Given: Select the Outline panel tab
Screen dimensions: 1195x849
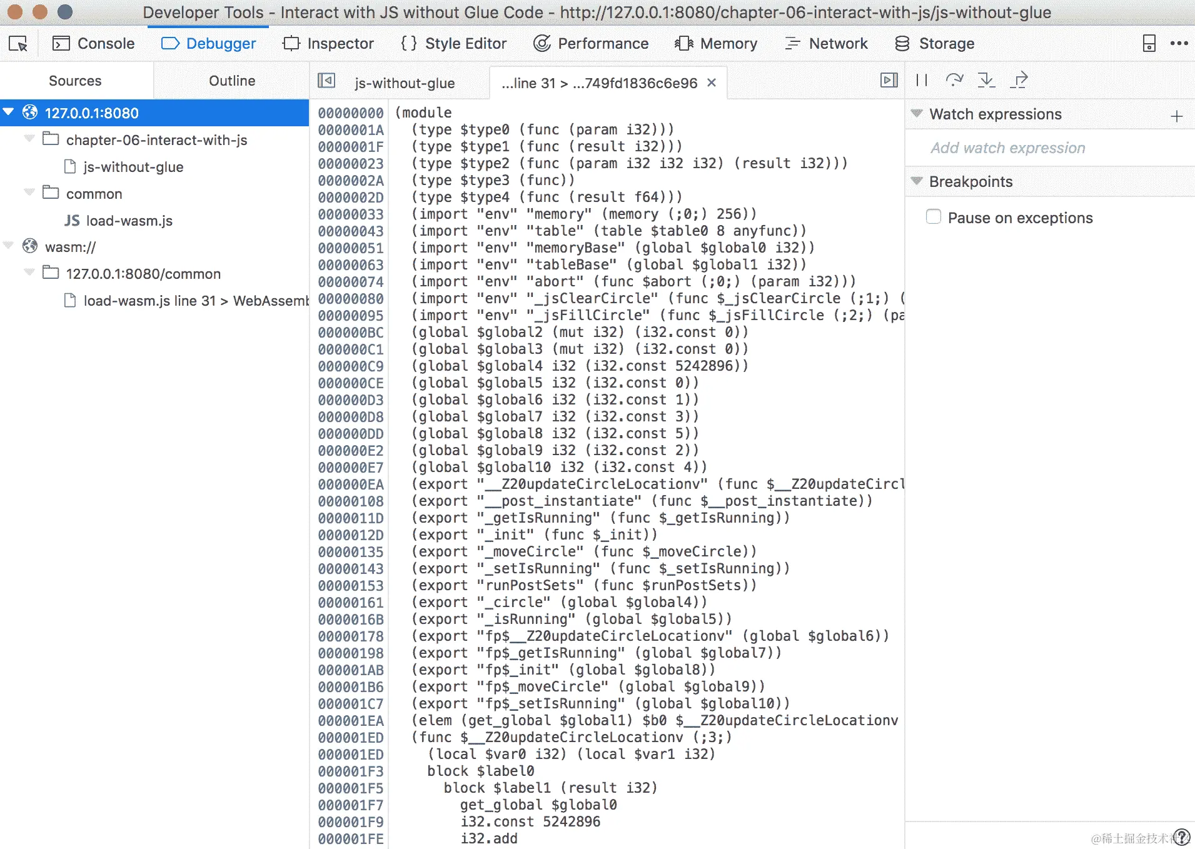Looking at the screenshot, I should point(232,81).
